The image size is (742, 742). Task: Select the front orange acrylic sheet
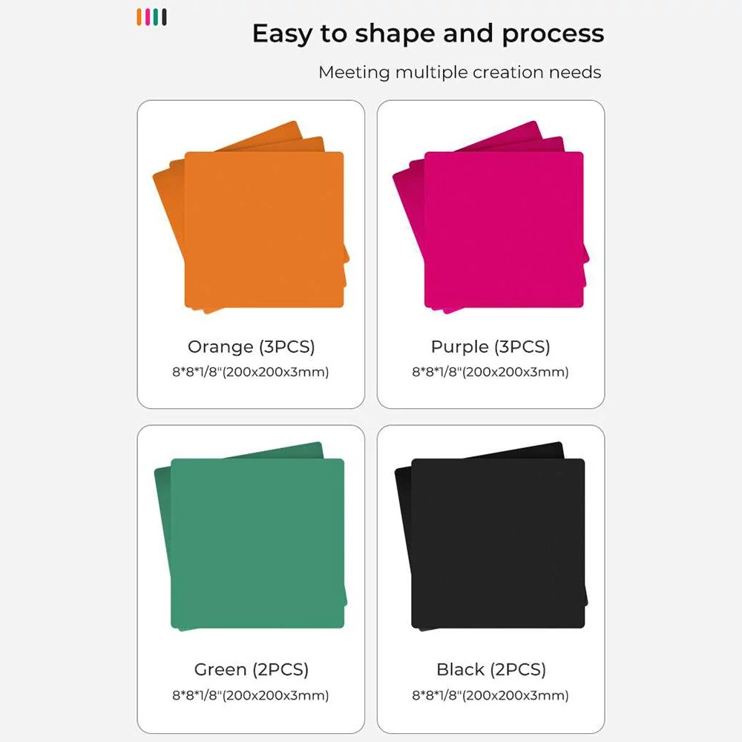click(x=264, y=229)
